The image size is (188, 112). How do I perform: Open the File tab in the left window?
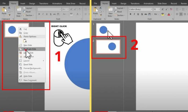pyautogui.click(x=4, y=3)
